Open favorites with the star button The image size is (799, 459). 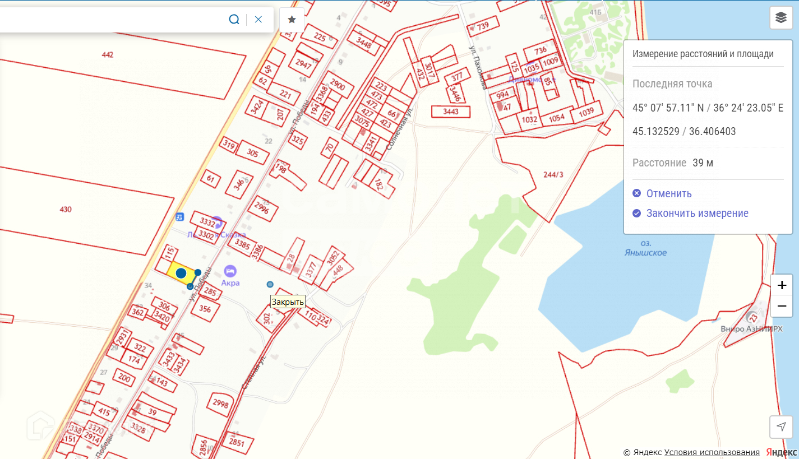292,20
